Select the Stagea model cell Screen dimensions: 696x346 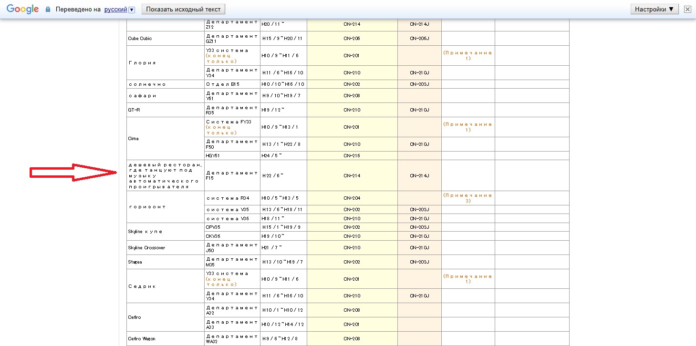[166, 262]
